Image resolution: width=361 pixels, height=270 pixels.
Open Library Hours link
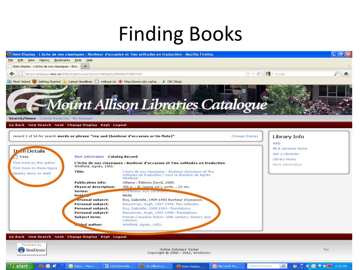coord(284,159)
